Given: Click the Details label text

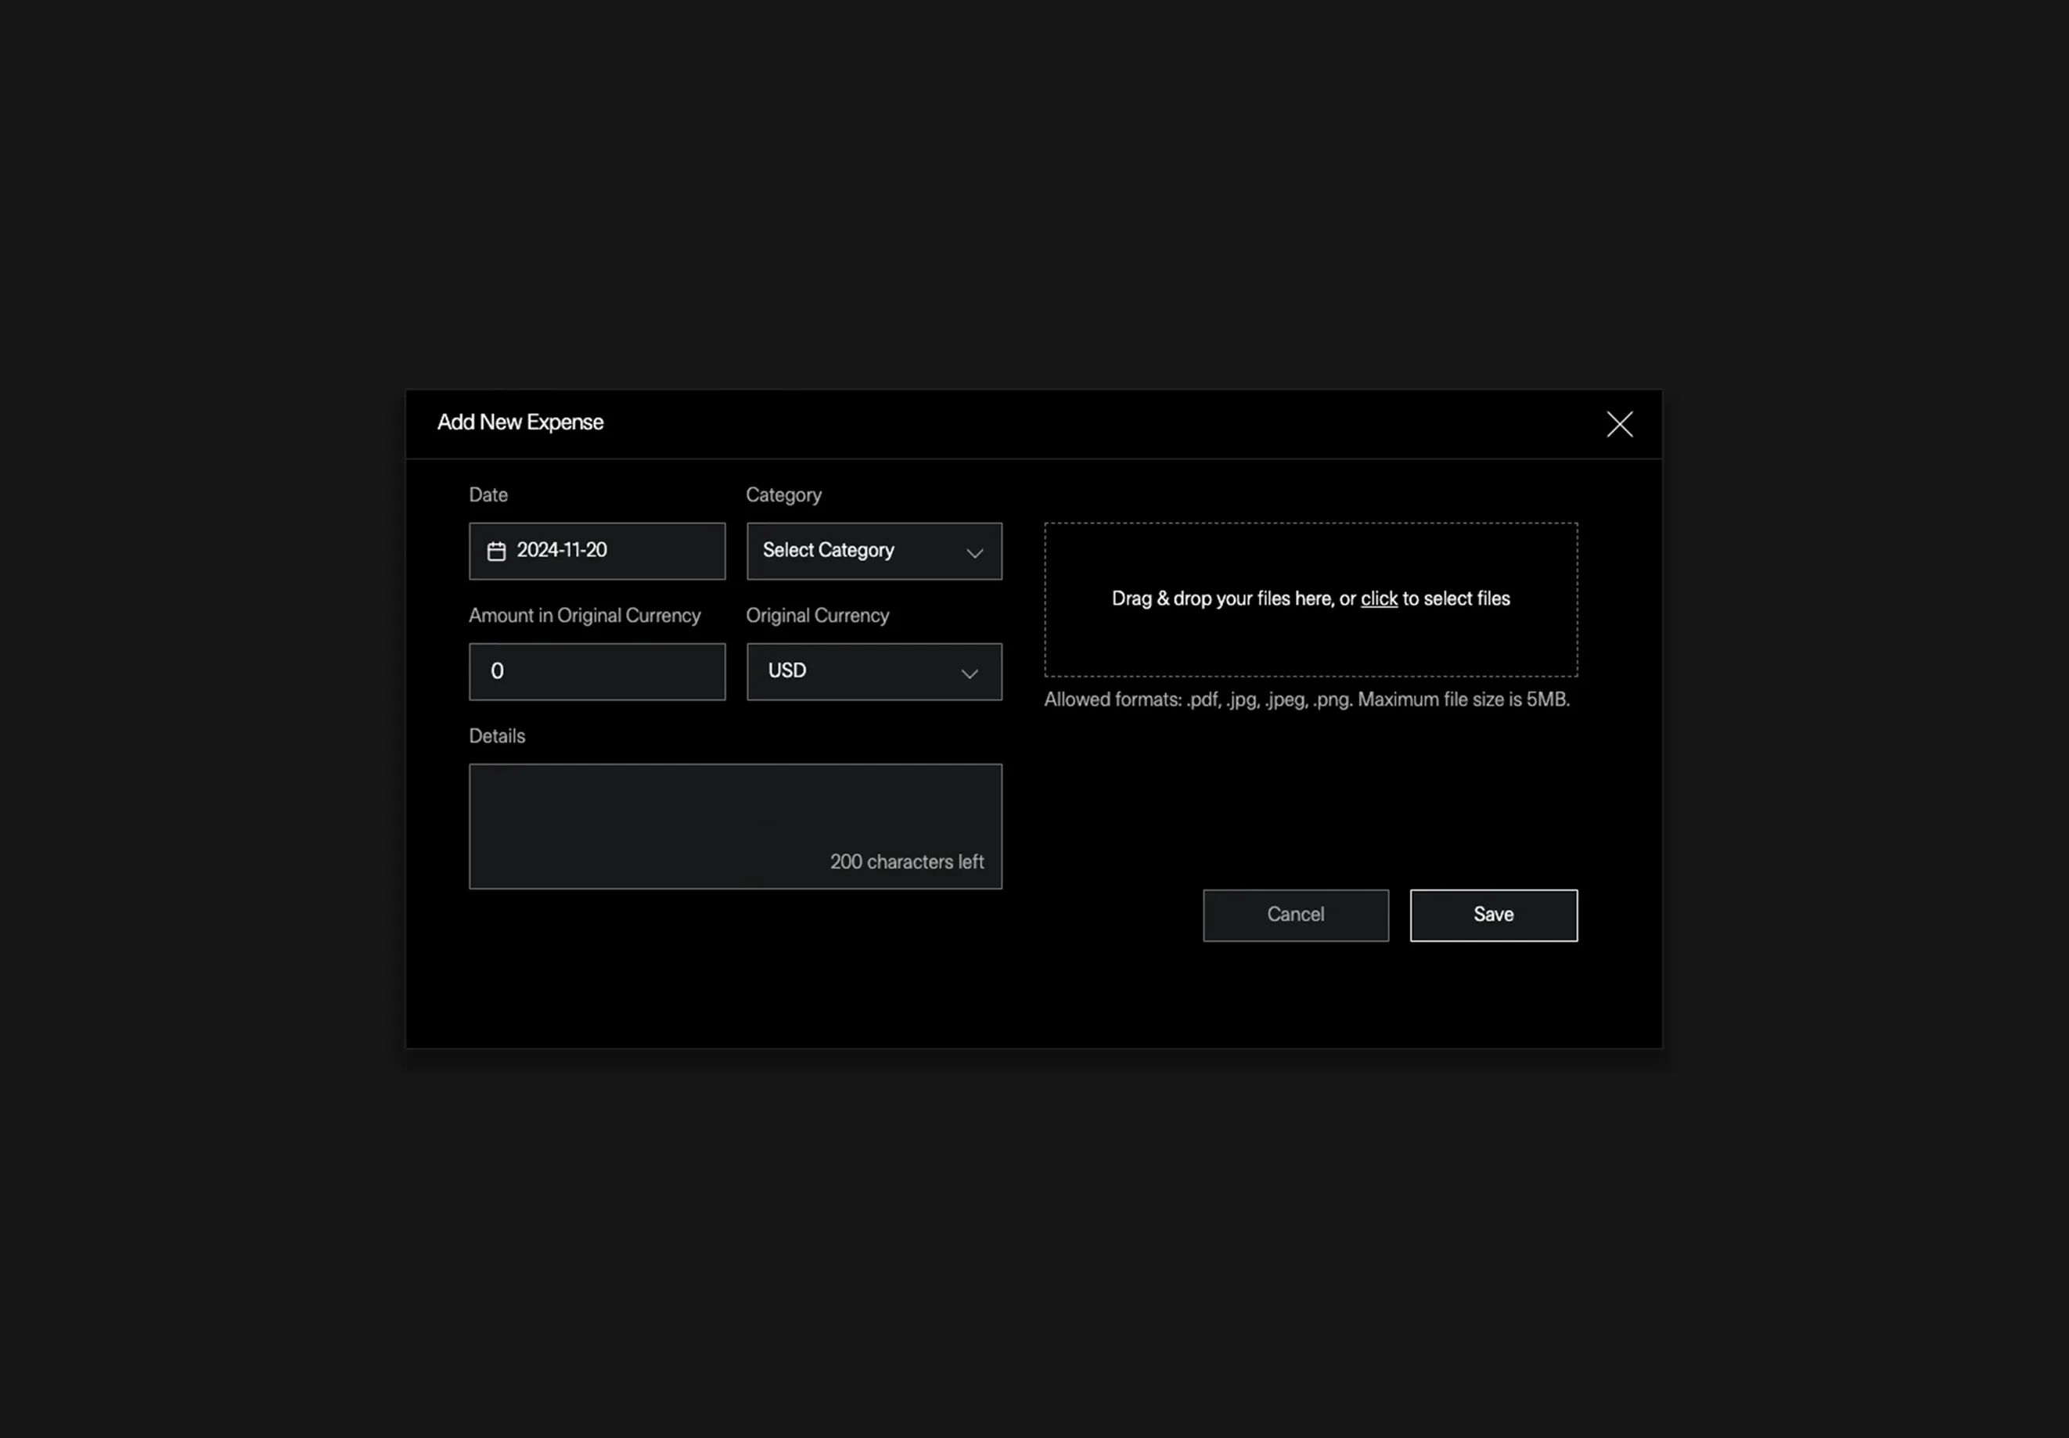Looking at the screenshot, I should tap(497, 737).
